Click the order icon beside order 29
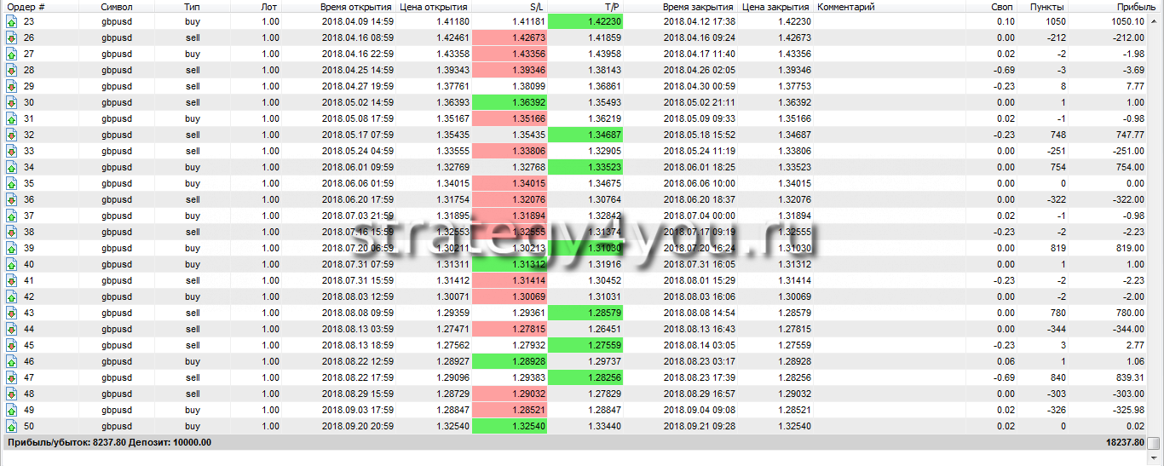1164x466 pixels. (11, 87)
